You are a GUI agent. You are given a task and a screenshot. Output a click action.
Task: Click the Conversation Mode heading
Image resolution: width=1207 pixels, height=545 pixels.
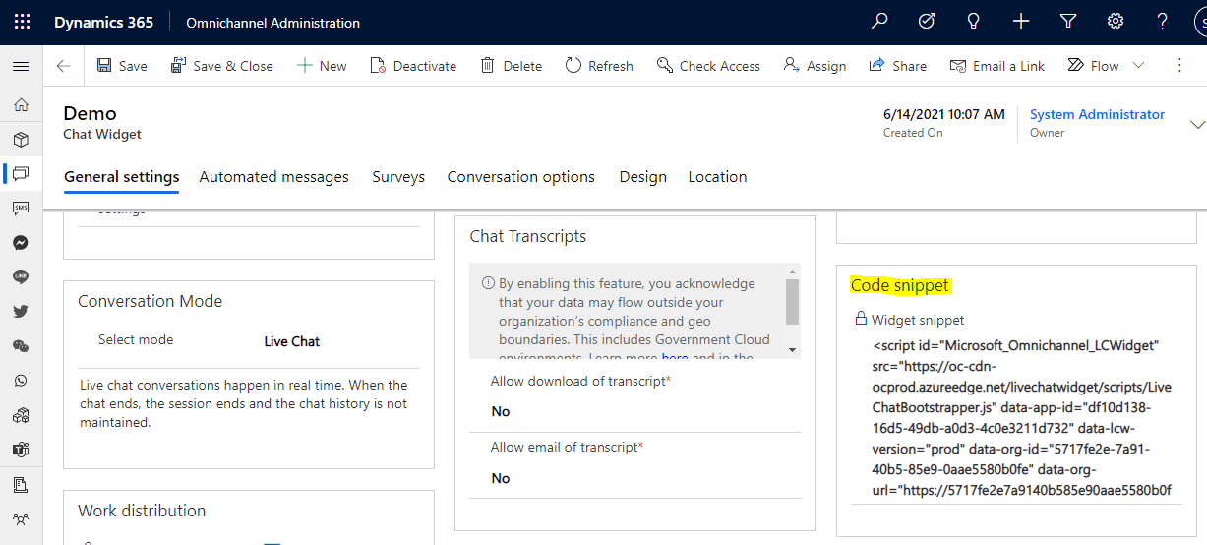(x=151, y=301)
